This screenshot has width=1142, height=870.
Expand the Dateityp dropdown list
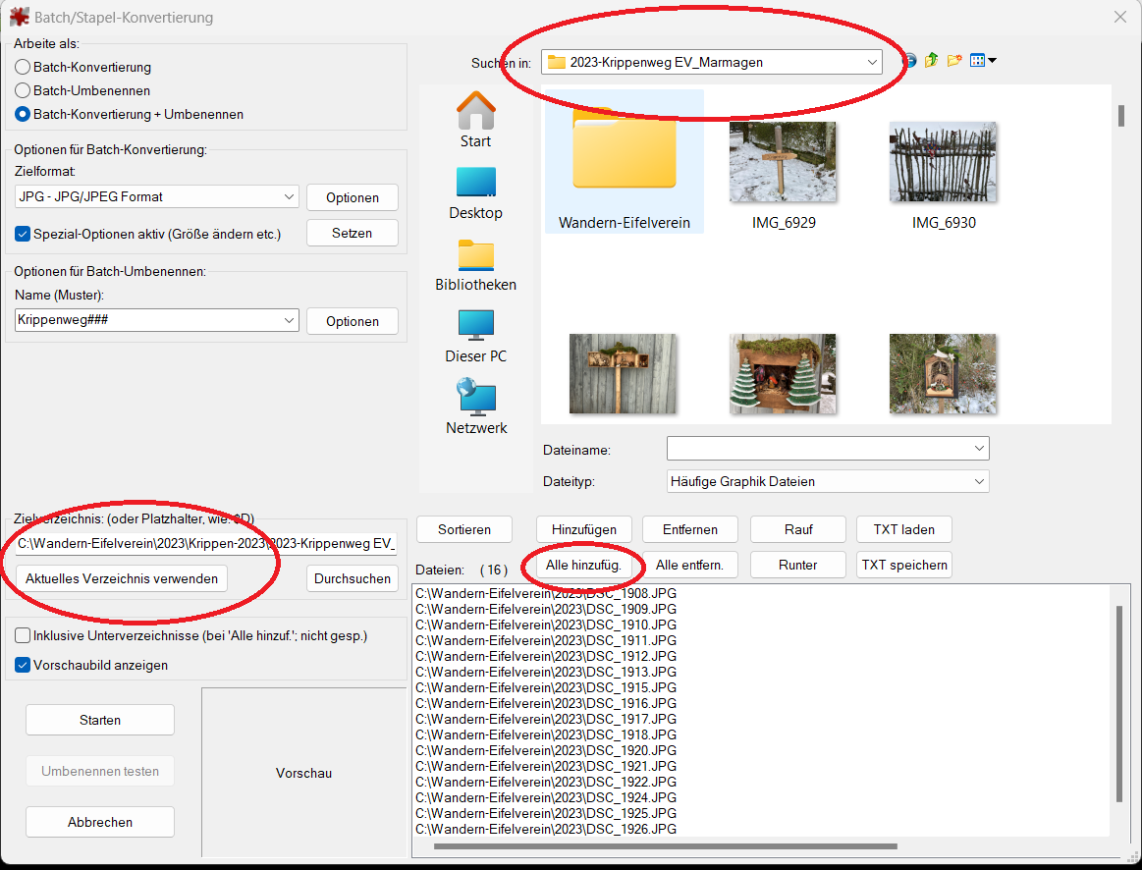click(827, 481)
